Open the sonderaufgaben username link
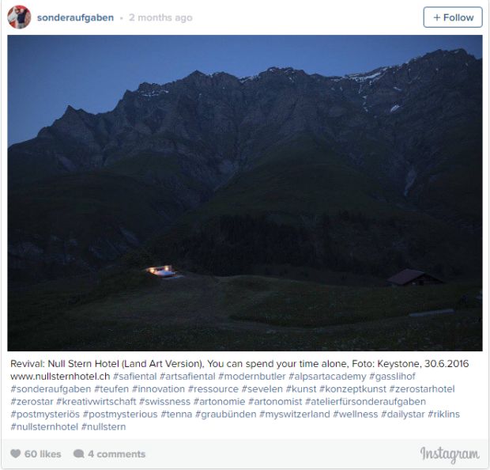Screen dimensions: 490x470 (75, 17)
